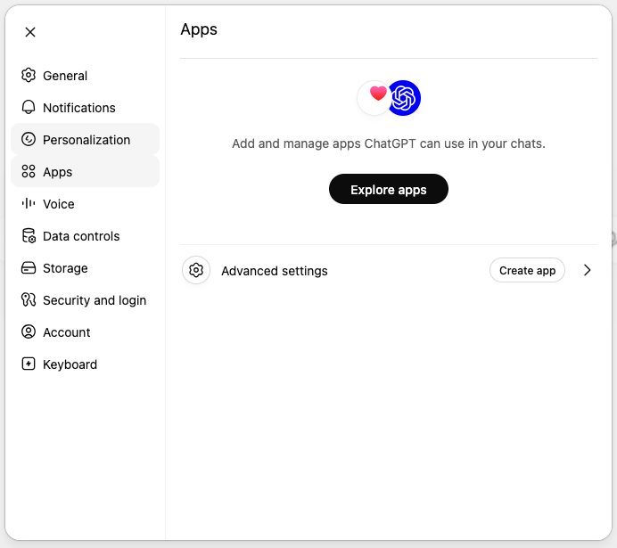
Task: Click the Advanced settings gear icon
Action: [196, 270]
